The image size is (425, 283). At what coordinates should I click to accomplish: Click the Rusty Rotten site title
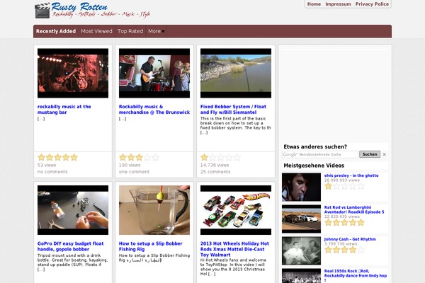tap(79, 7)
